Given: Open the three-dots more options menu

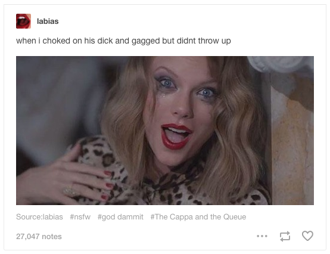Looking at the screenshot, I should (262, 236).
